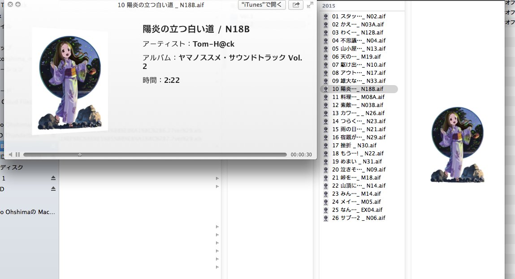This screenshot has height=279, width=515.
Task: Expand Quick Look to full screen
Action: 310,5
